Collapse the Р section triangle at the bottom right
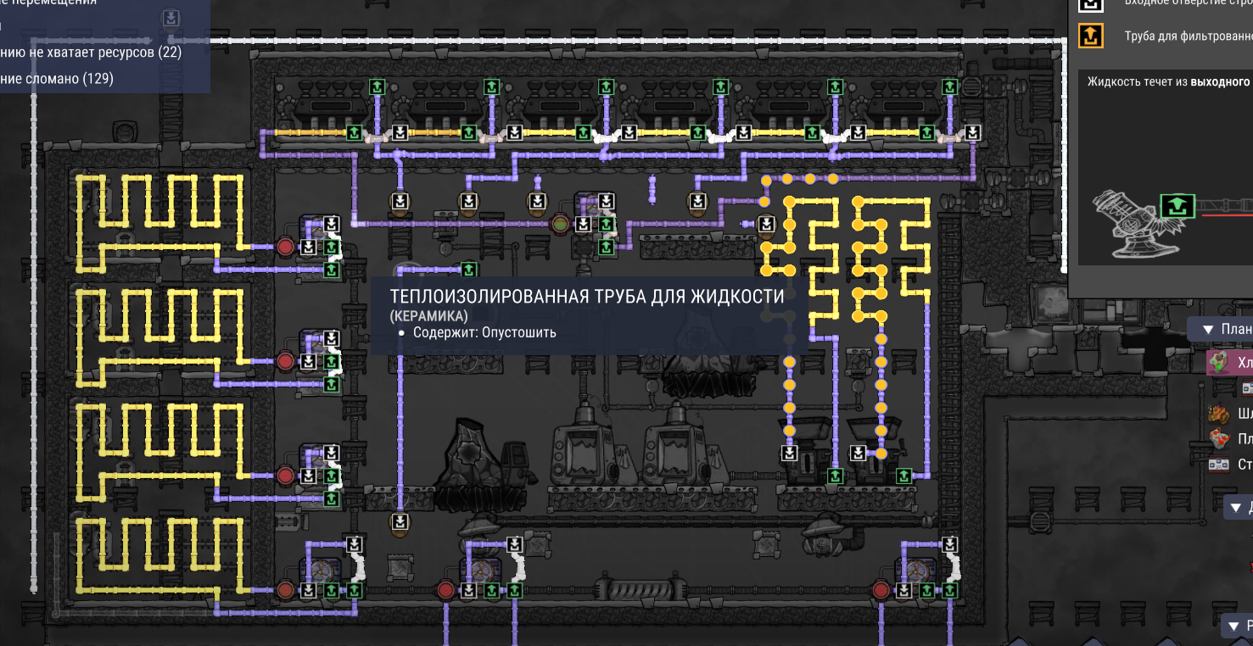The width and height of the screenshot is (1253, 646). (1233, 627)
